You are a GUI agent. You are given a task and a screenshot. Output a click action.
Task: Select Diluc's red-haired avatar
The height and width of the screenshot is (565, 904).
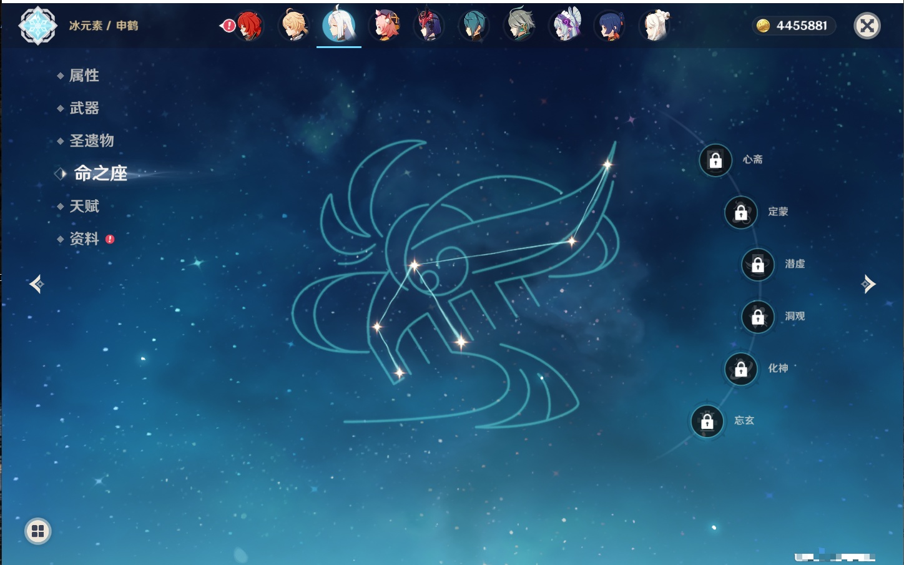[249, 26]
